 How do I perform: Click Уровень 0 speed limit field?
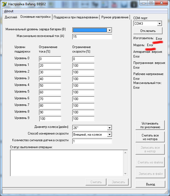click(x=83, y=59)
